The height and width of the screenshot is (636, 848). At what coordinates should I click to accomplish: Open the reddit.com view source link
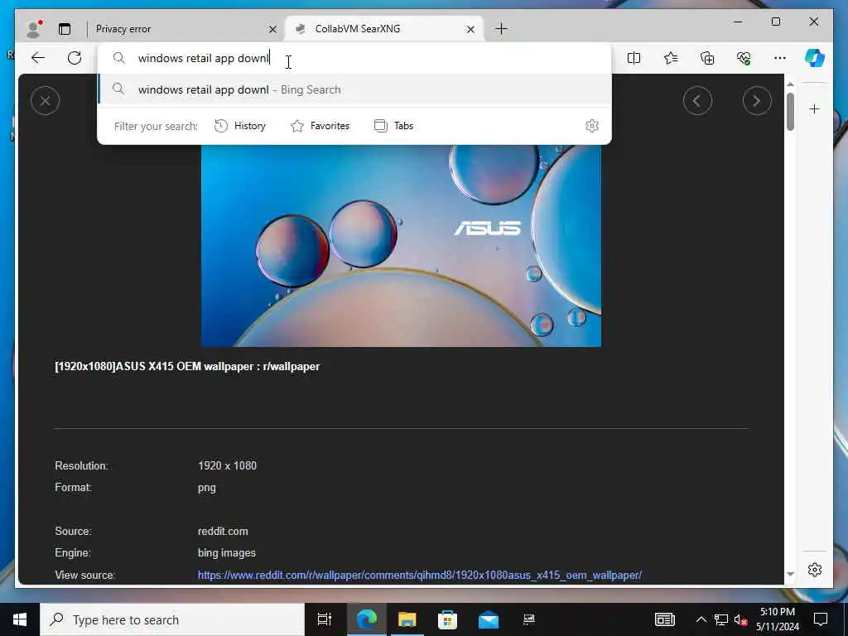(420, 575)
